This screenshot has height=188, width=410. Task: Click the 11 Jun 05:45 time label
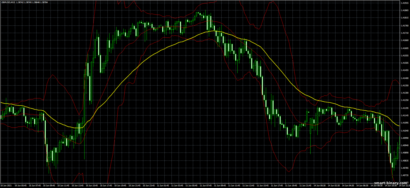point(191,186)
